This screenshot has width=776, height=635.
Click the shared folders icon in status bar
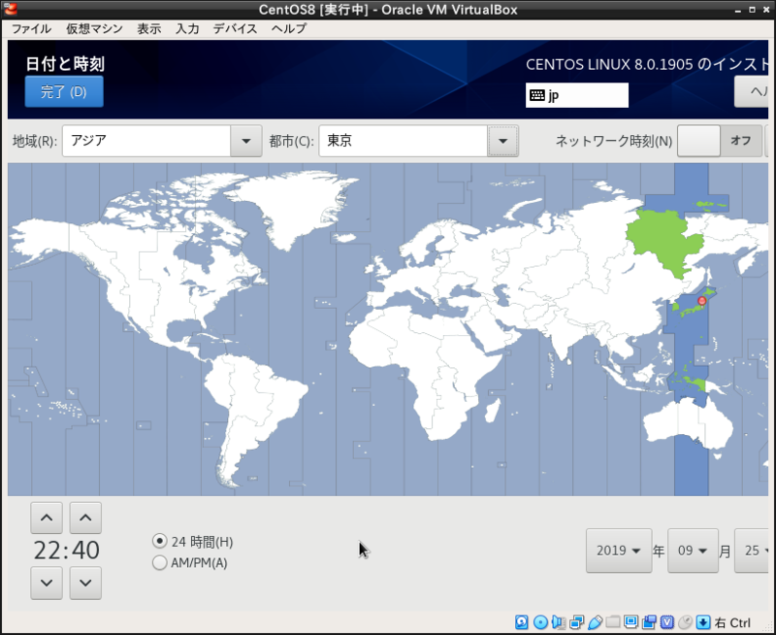click(613, 621)
